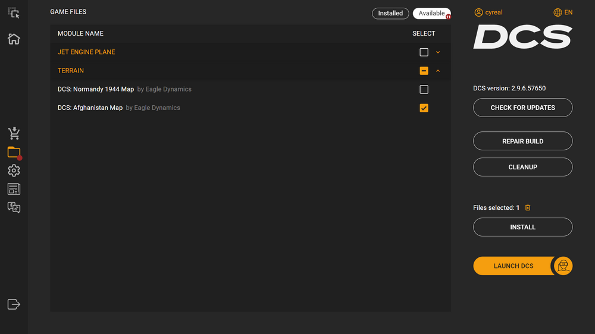The image size is (595, 334).
Task: Expand the Jet Engine Plane category chevron
Action: 438,52
